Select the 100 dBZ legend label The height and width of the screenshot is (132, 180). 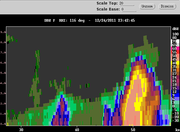click(175, 34)
